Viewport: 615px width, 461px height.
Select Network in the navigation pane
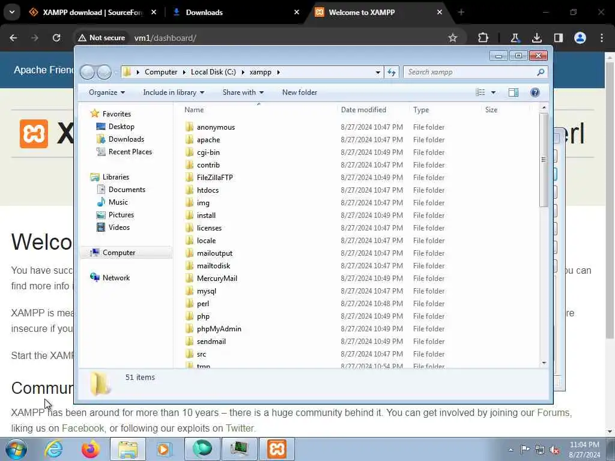116,278
